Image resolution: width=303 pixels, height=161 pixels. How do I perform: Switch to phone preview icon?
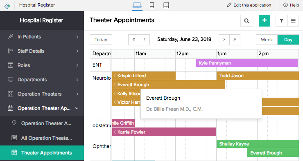point(152,5)
